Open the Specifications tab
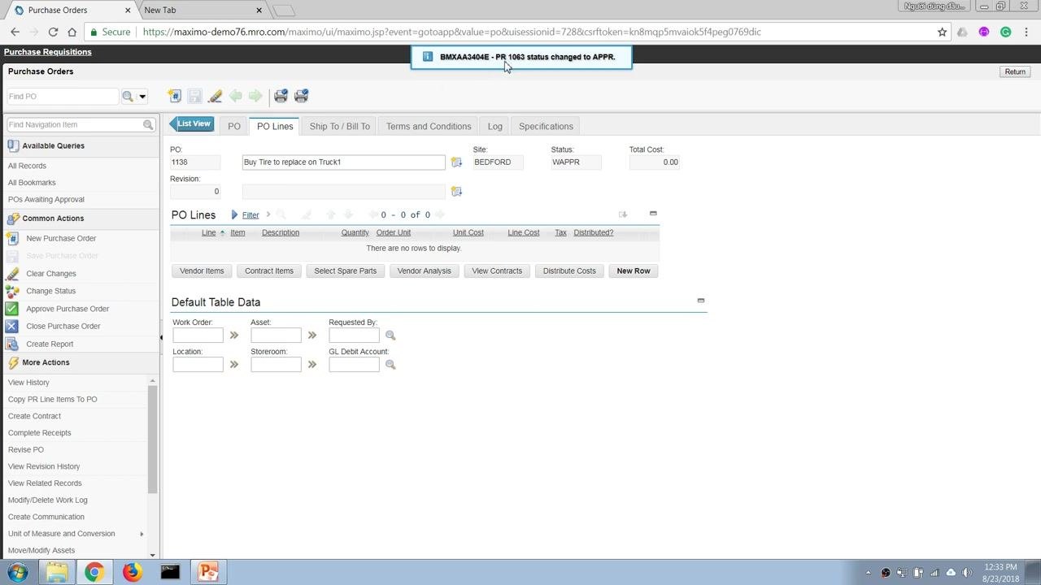Image resolution: width=1041 pixels, height=585 pixels. point(546,126)
